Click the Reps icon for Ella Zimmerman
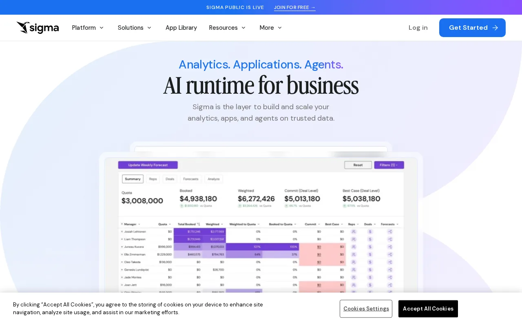The width and height of the screenshot is (522, 326). pyautogui.click(x=354, y=254)
